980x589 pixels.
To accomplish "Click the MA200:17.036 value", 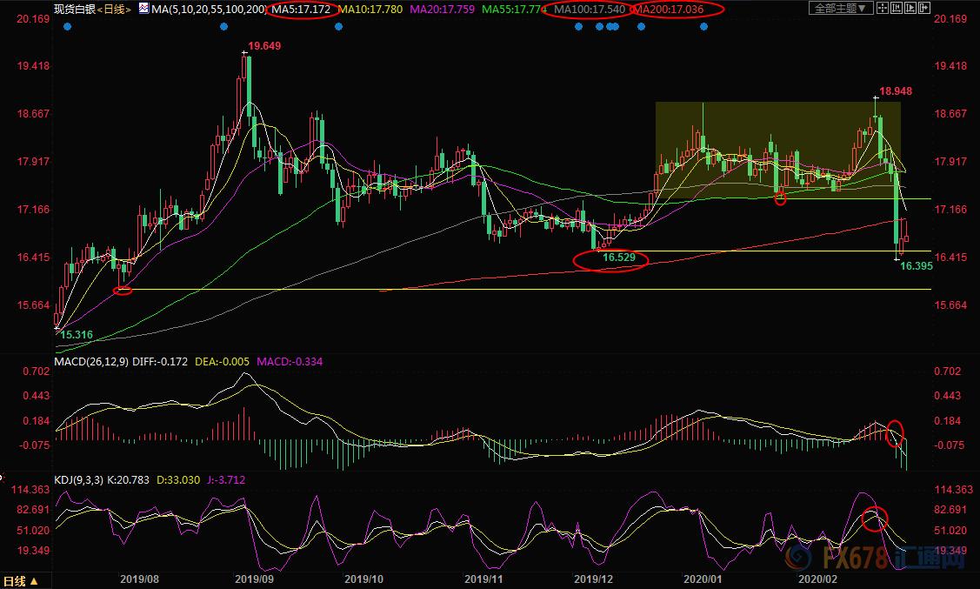I will [x=670, y=10].
